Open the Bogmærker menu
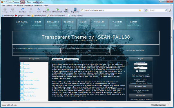The image size is (174, 108). (x=29, y=5)
